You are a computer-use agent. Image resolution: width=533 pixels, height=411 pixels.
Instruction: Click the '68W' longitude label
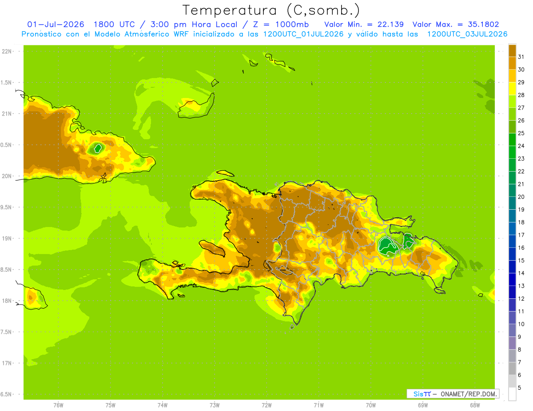point(475,405)
